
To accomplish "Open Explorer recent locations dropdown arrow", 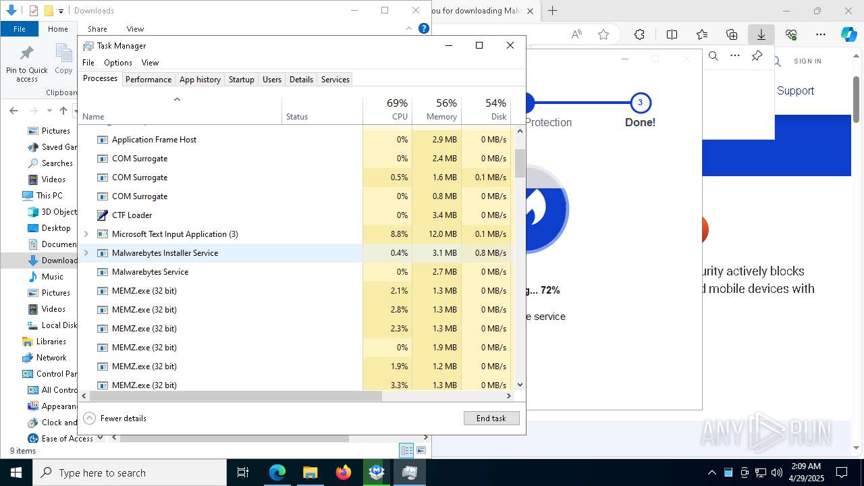I will click(49, 111).
